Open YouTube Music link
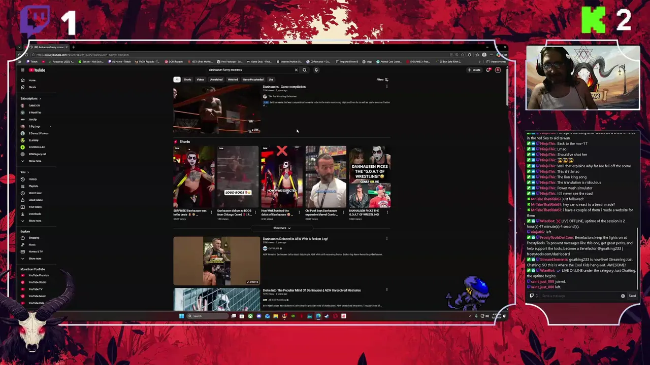The image size is (650, 365). tap(37, 296)
